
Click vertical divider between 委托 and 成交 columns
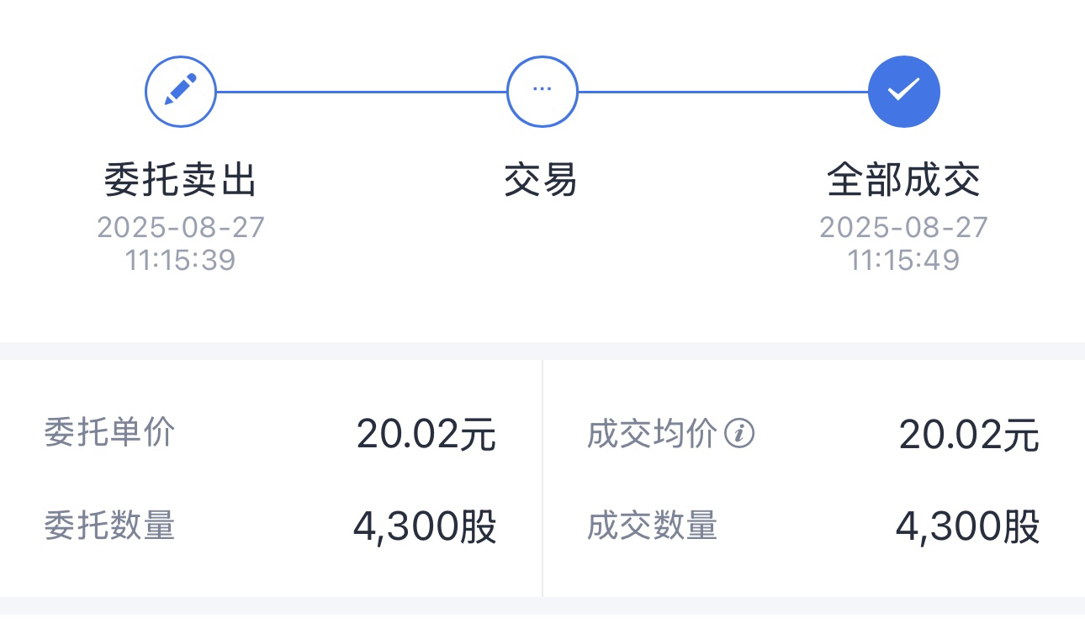(x=542, y=478)
